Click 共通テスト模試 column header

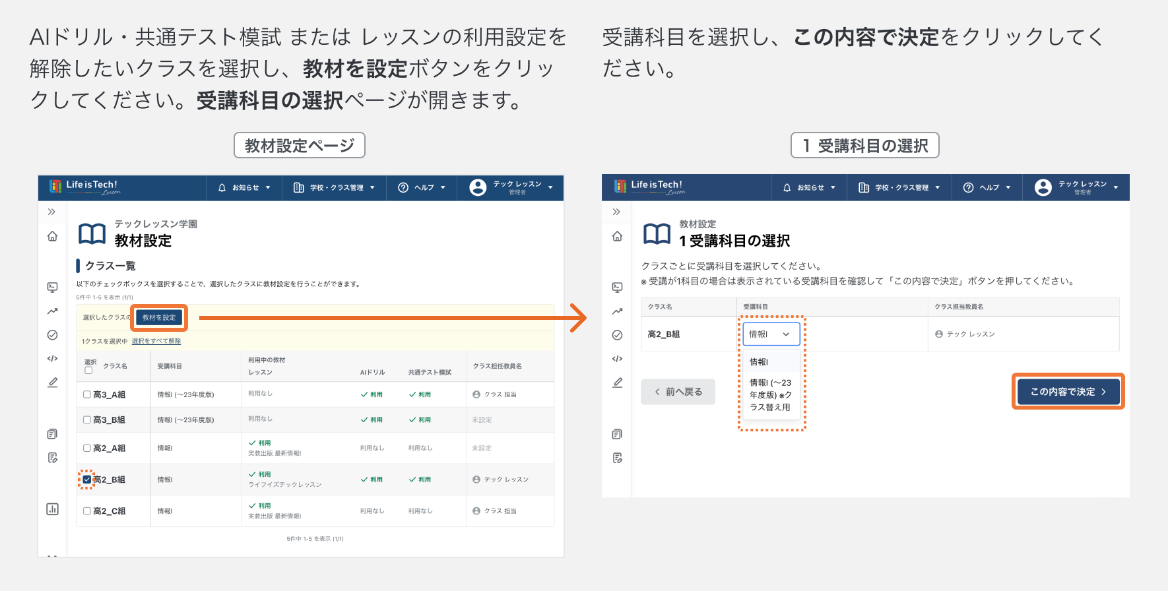[x=430, y=373]
